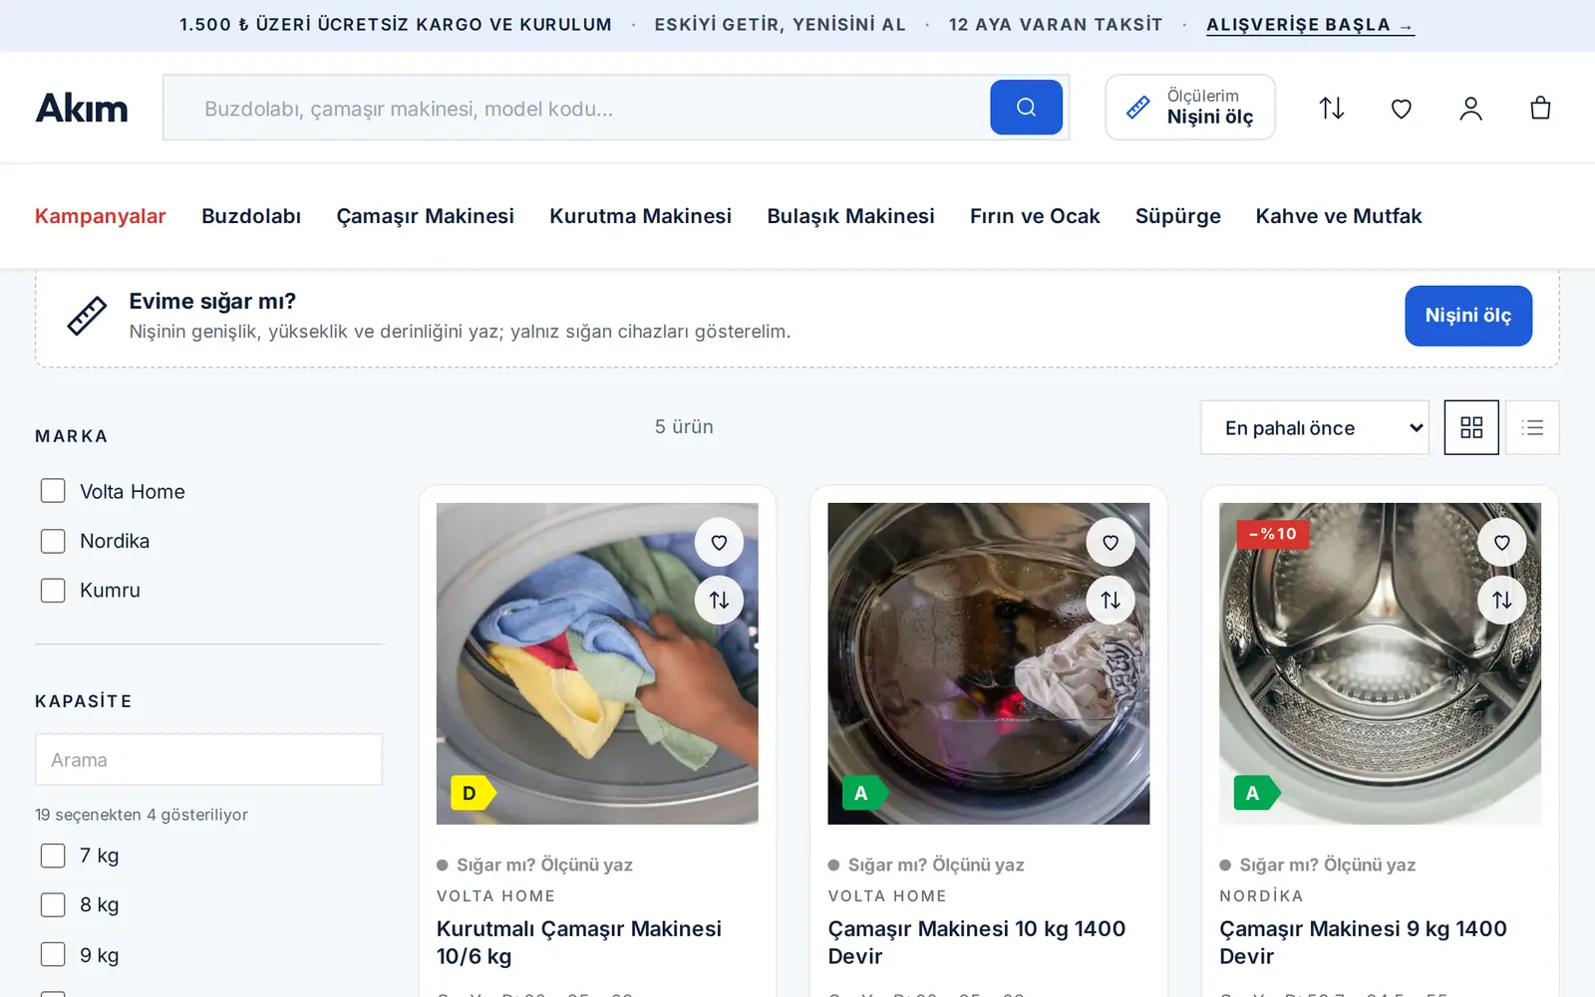Open the compare list icon in header
1595x997 pixels.
click(x=1332, y=108)
